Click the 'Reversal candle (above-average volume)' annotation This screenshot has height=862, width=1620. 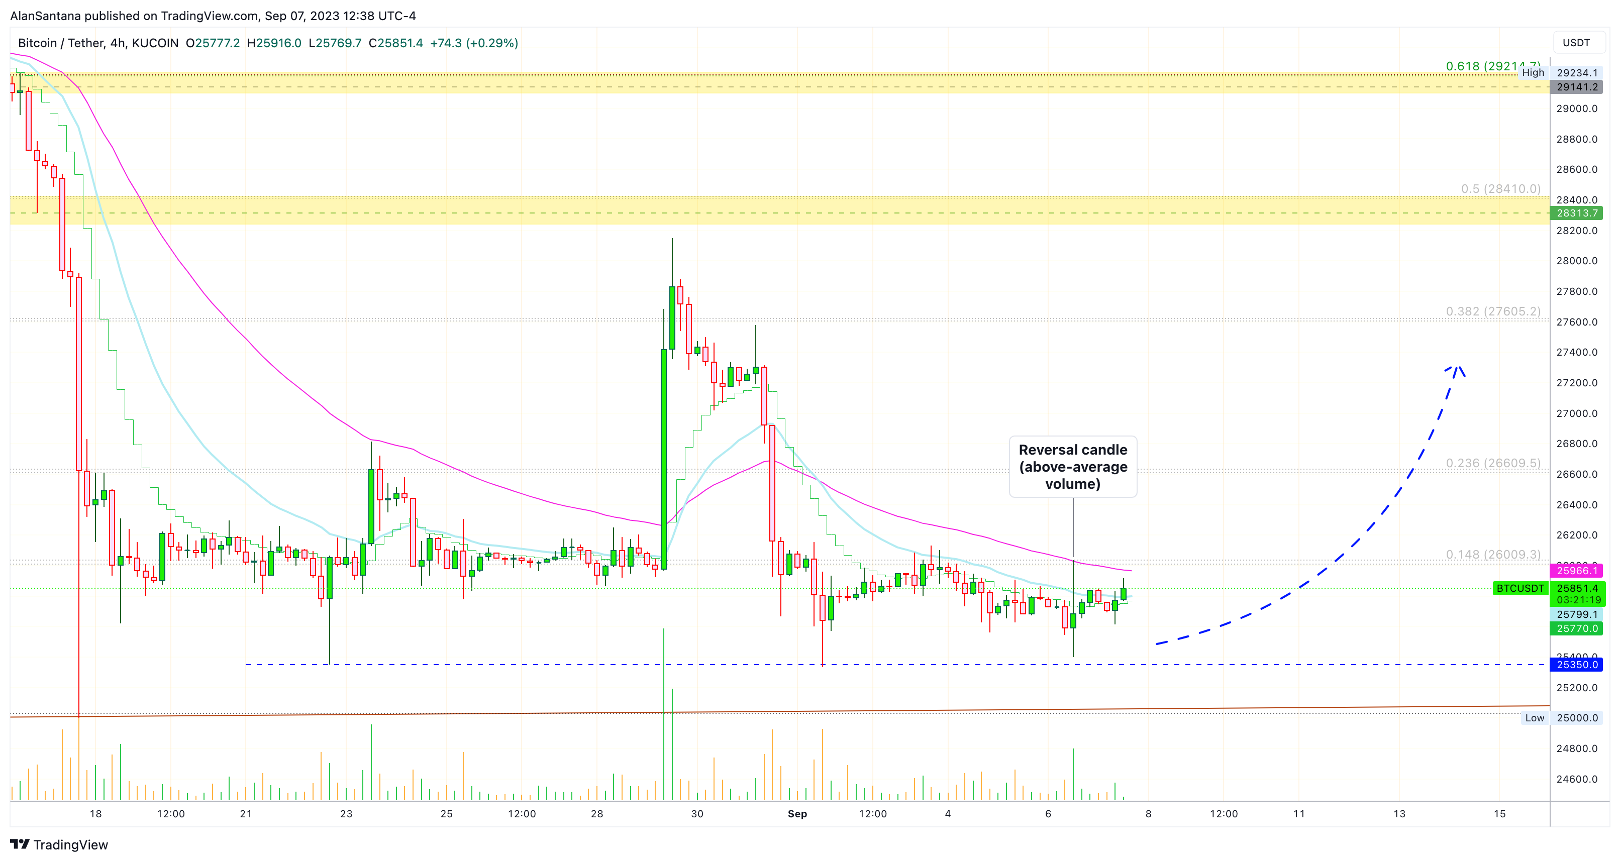click(x=1073, y=467)
